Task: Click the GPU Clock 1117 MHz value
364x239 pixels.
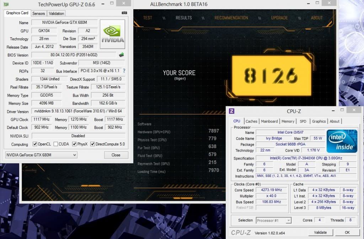Action: click(x=41, y=119)
